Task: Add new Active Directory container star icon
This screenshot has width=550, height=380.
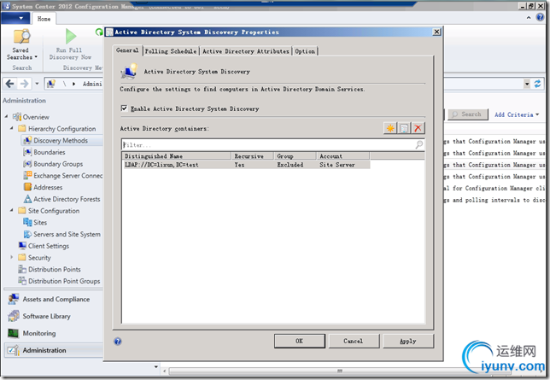Action: [x=390, y=128]
